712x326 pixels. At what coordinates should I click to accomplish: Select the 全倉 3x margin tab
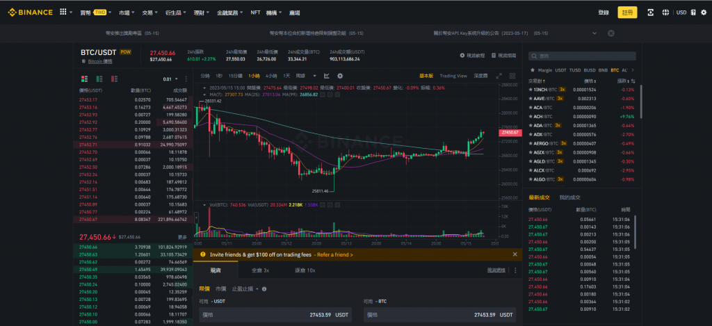tap(261, 270)
